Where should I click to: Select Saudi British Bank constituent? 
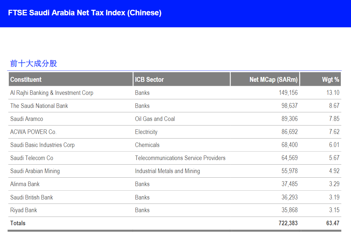[31, 198]
